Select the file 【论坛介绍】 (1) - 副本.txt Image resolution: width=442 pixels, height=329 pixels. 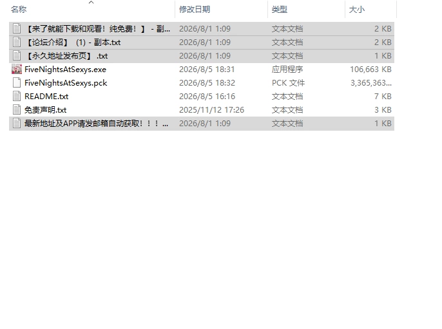73,42
